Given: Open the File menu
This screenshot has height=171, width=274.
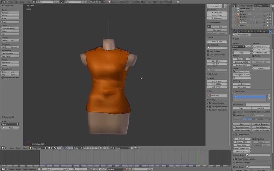Looking at the screenshot, I should click(x=11, y=2).
